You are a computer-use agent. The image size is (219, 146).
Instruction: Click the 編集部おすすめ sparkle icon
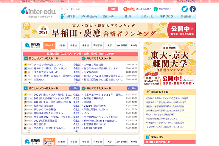[148, 92]
